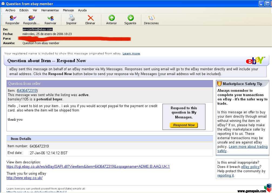This screenshot has width=272, height=193.
Task: Click the Marketplace Safety Tip title
Action: click(x=243, y=84)
